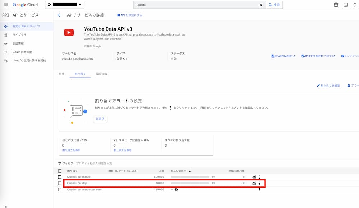Go back with the arrow icon
Screen dimensions: 359x208
[60, 15]
